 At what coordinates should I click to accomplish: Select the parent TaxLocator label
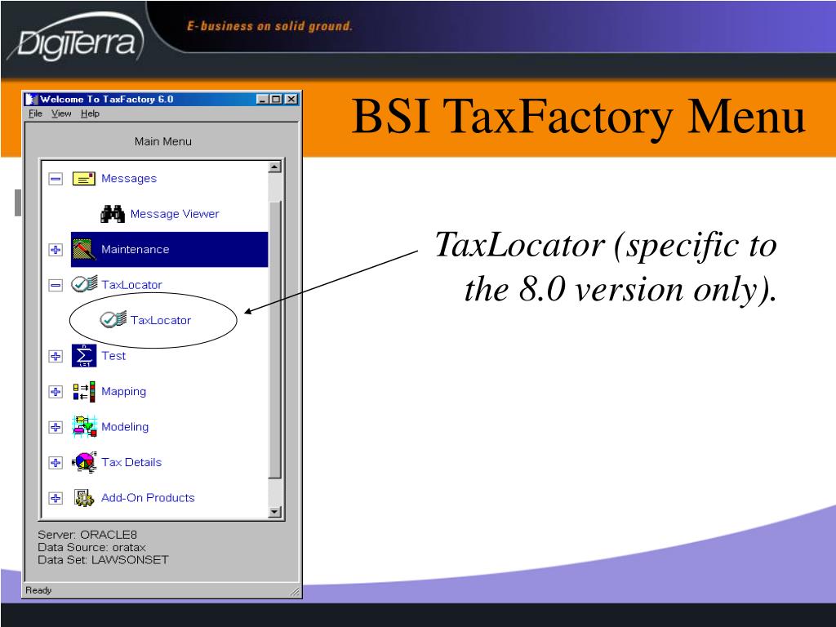coord(131,285)
